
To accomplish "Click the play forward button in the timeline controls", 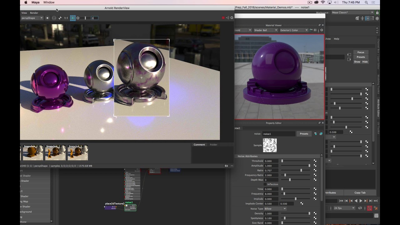I will tap(361, 201).
